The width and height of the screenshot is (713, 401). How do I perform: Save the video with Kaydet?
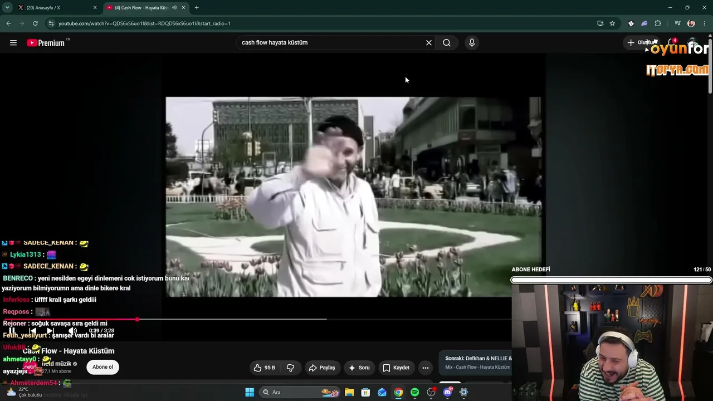(x=396, y=368)
